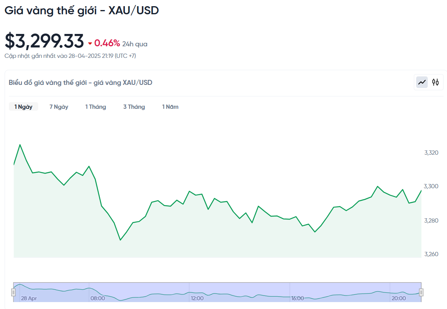Select the 20:00 label on the navigator
The image size is (447, 309).
point(398,298)
